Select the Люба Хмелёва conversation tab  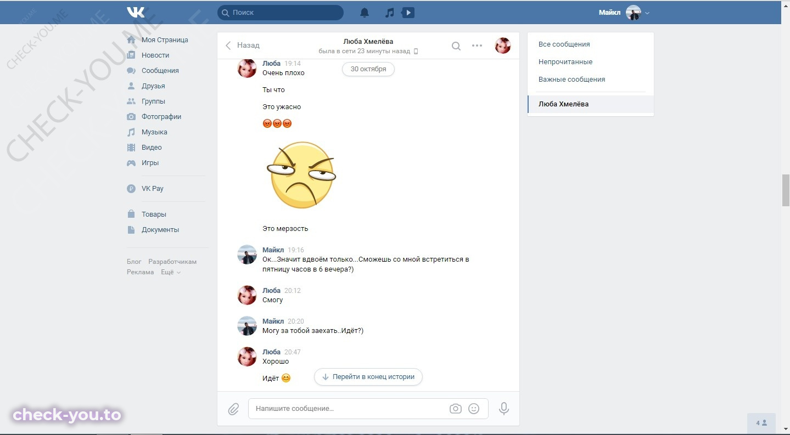[x=591, y=104]
